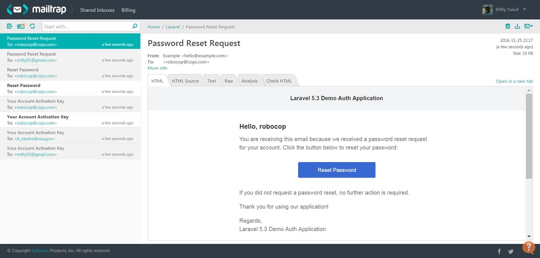Image resolution: width=540 pixels, height=258 pixels.
Task: Delete this email with the trash icon
Action: [508, 26]
